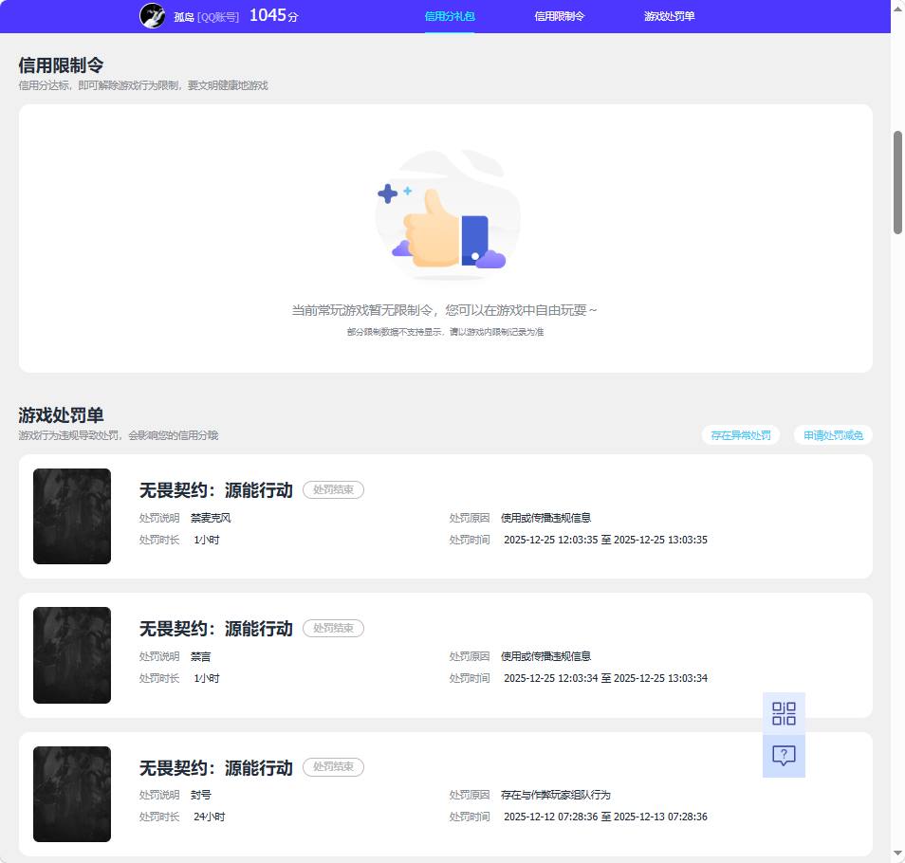Switch to 信用限制令 tab
This screenshot has height=863, width=905.
coord(560,16)
